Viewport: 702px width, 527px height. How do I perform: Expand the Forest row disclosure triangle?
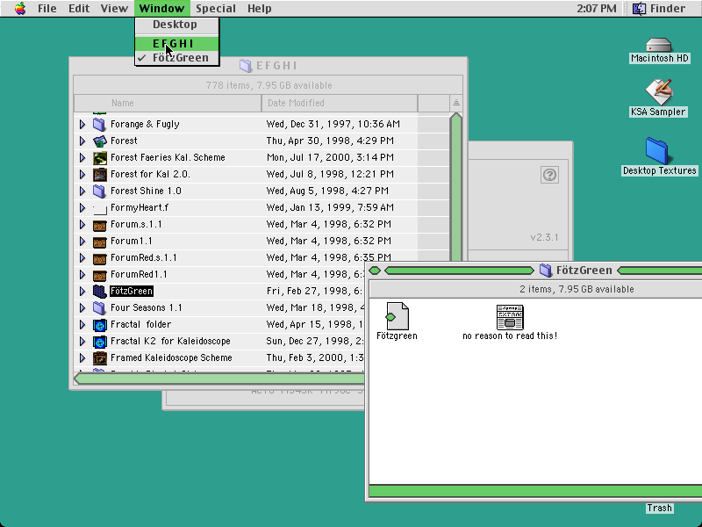tap(82, 141)
